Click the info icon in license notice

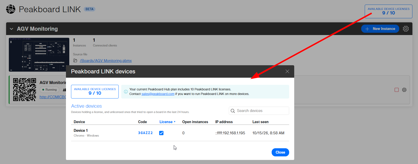[126, 92]
